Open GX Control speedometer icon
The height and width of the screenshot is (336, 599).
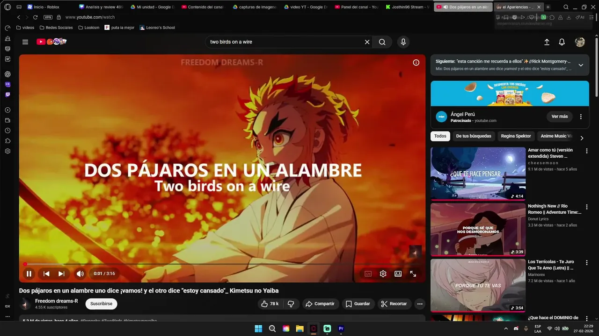click(7, 28)
